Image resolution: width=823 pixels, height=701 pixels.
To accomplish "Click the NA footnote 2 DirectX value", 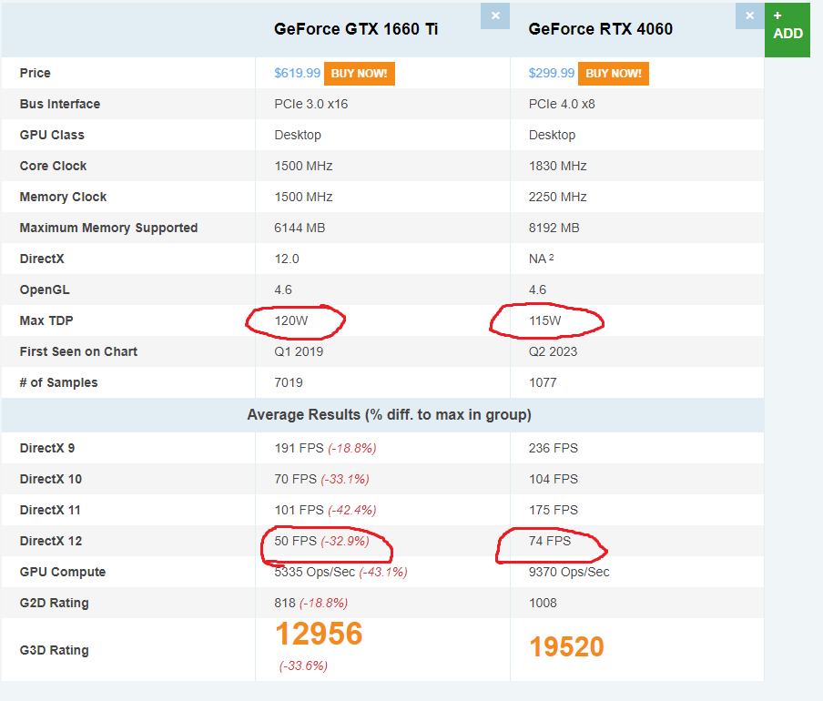I will click(541, 259).
